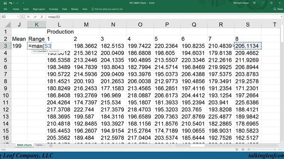The image size is (284, 159).
Task: Open the Page Layout tab
Action: 39,9
